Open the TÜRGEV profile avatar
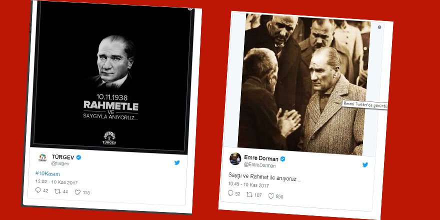The height and width of the screenshot is (220, 440). (42, 157)
